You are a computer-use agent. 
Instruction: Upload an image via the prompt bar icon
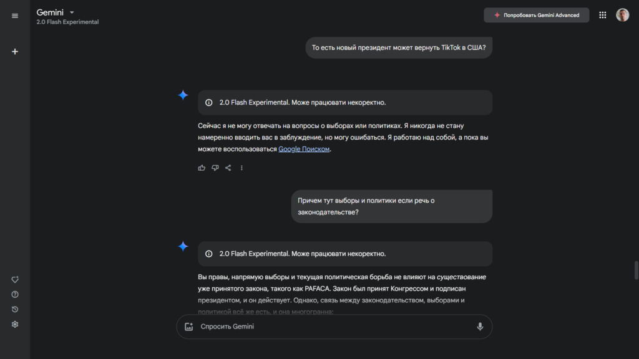(188, 327)
